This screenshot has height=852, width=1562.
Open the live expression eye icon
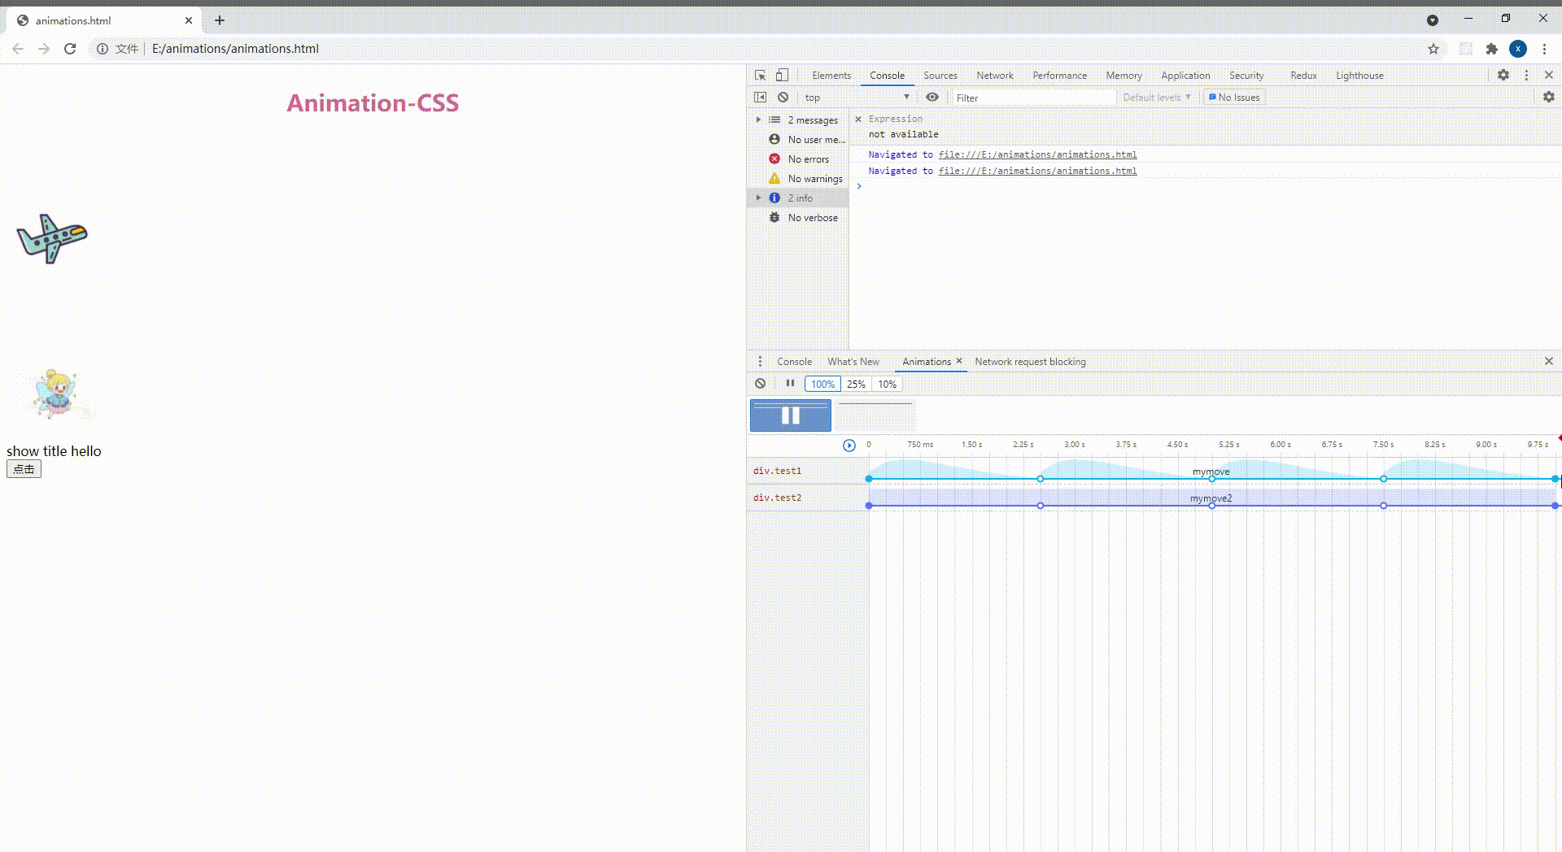[932, 98]
